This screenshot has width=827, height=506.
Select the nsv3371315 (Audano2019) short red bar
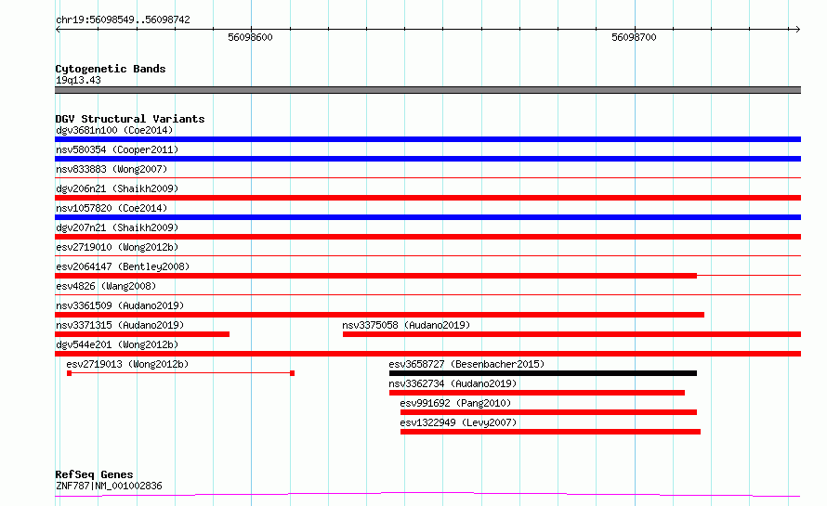pyautogui.click(x=142, y=334)
